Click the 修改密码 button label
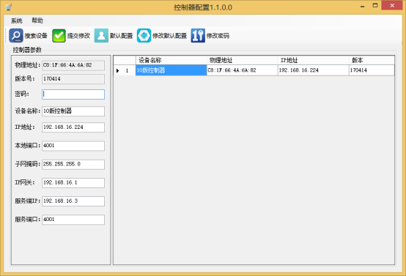The image size is (406, 276). pyautogui.click(x=218, y=36)
